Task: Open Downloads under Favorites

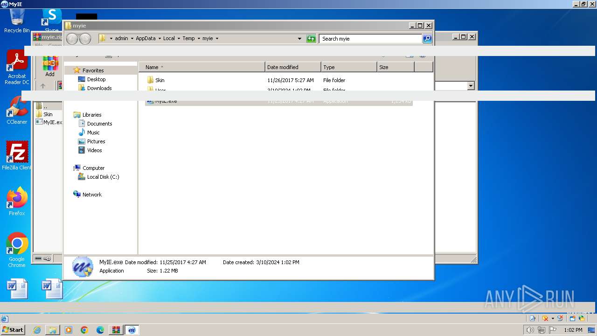Action: click(99, 88)
